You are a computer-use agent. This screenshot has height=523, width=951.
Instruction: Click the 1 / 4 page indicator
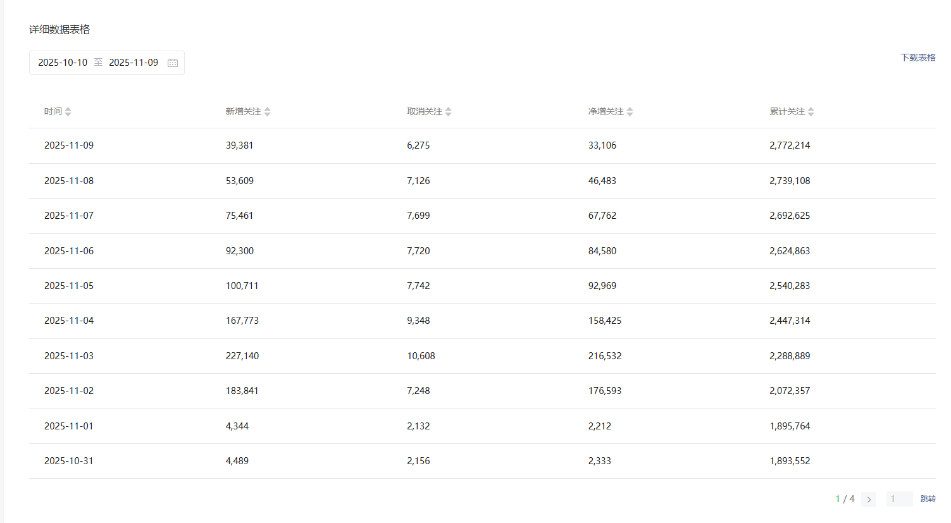[845, 499]
